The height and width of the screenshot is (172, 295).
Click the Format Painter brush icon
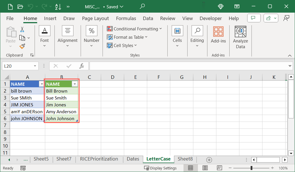tap(22, 46)
